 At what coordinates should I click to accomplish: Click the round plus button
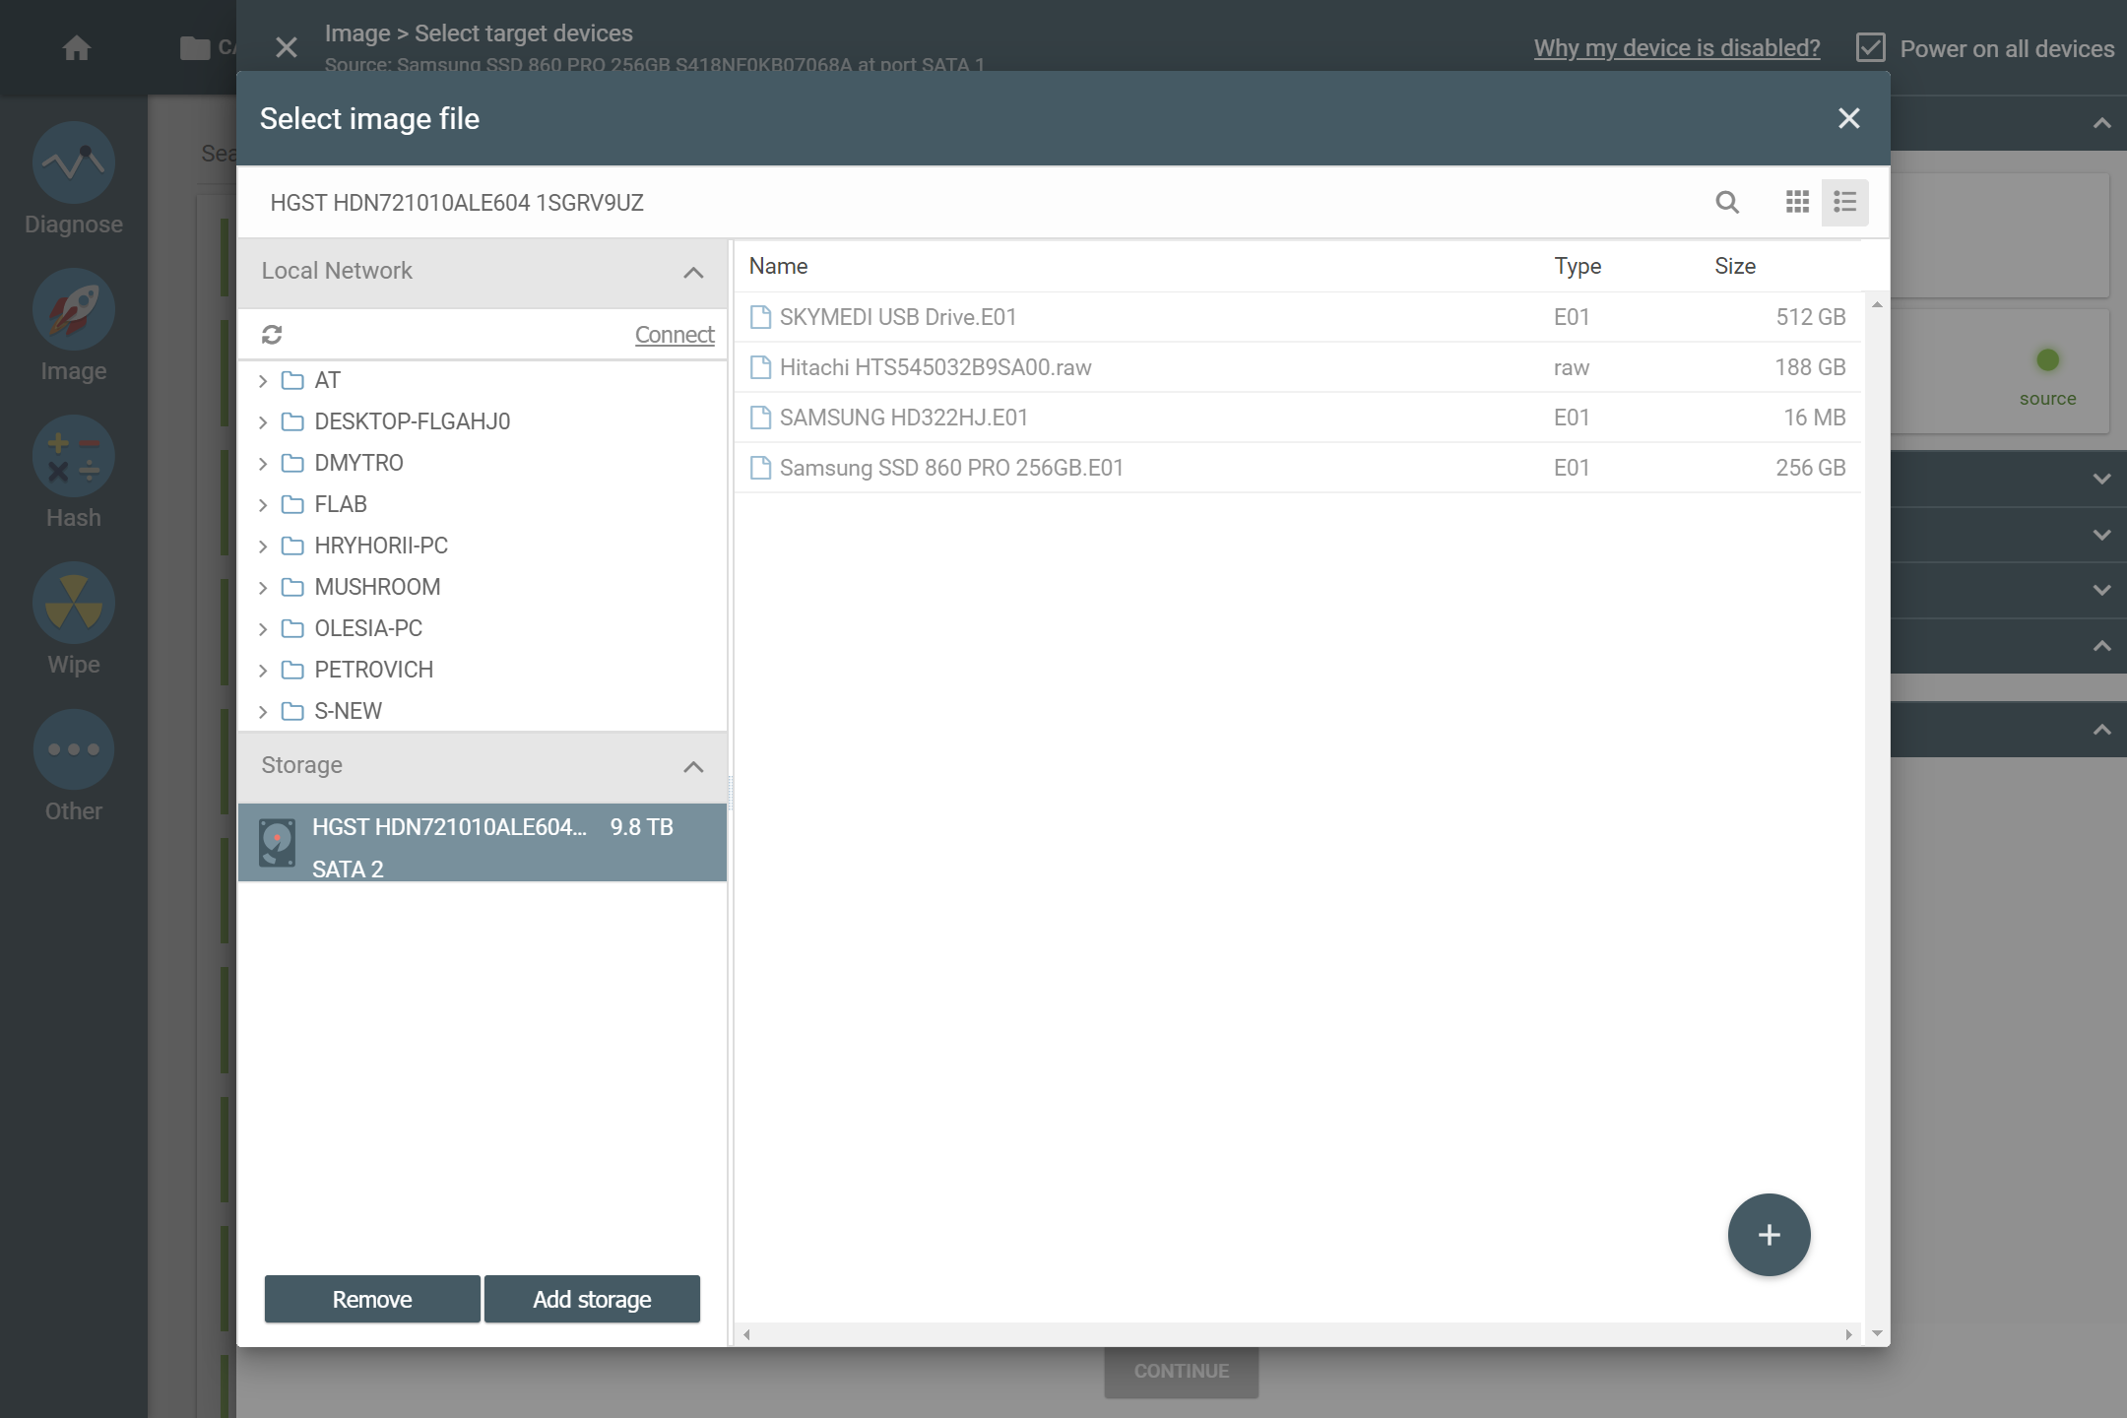pos(1769,1235)
